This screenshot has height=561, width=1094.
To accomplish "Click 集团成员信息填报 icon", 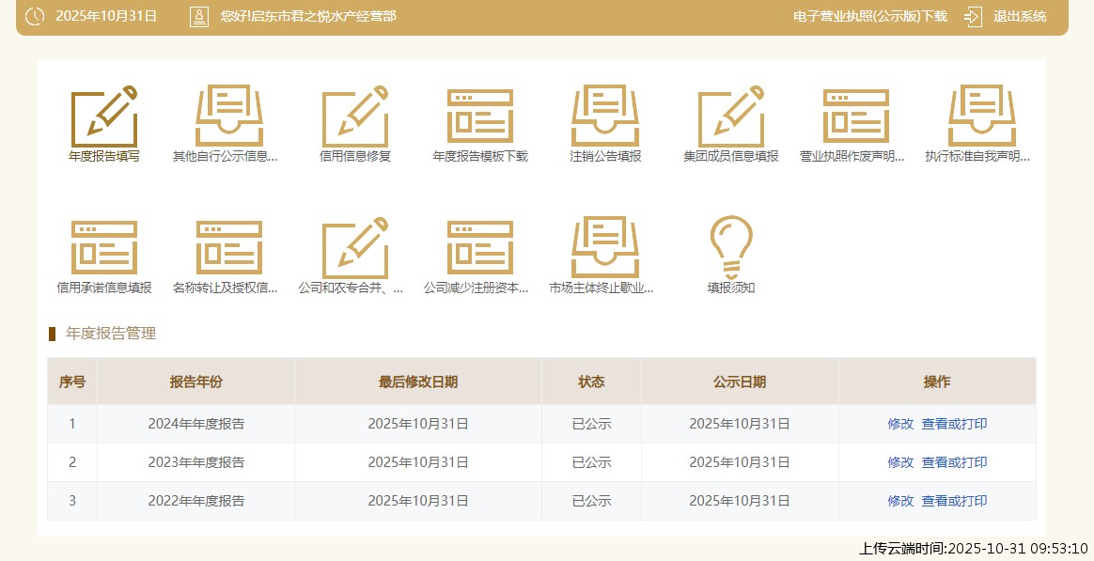I will pyautogui.click(x=730, y=117).
